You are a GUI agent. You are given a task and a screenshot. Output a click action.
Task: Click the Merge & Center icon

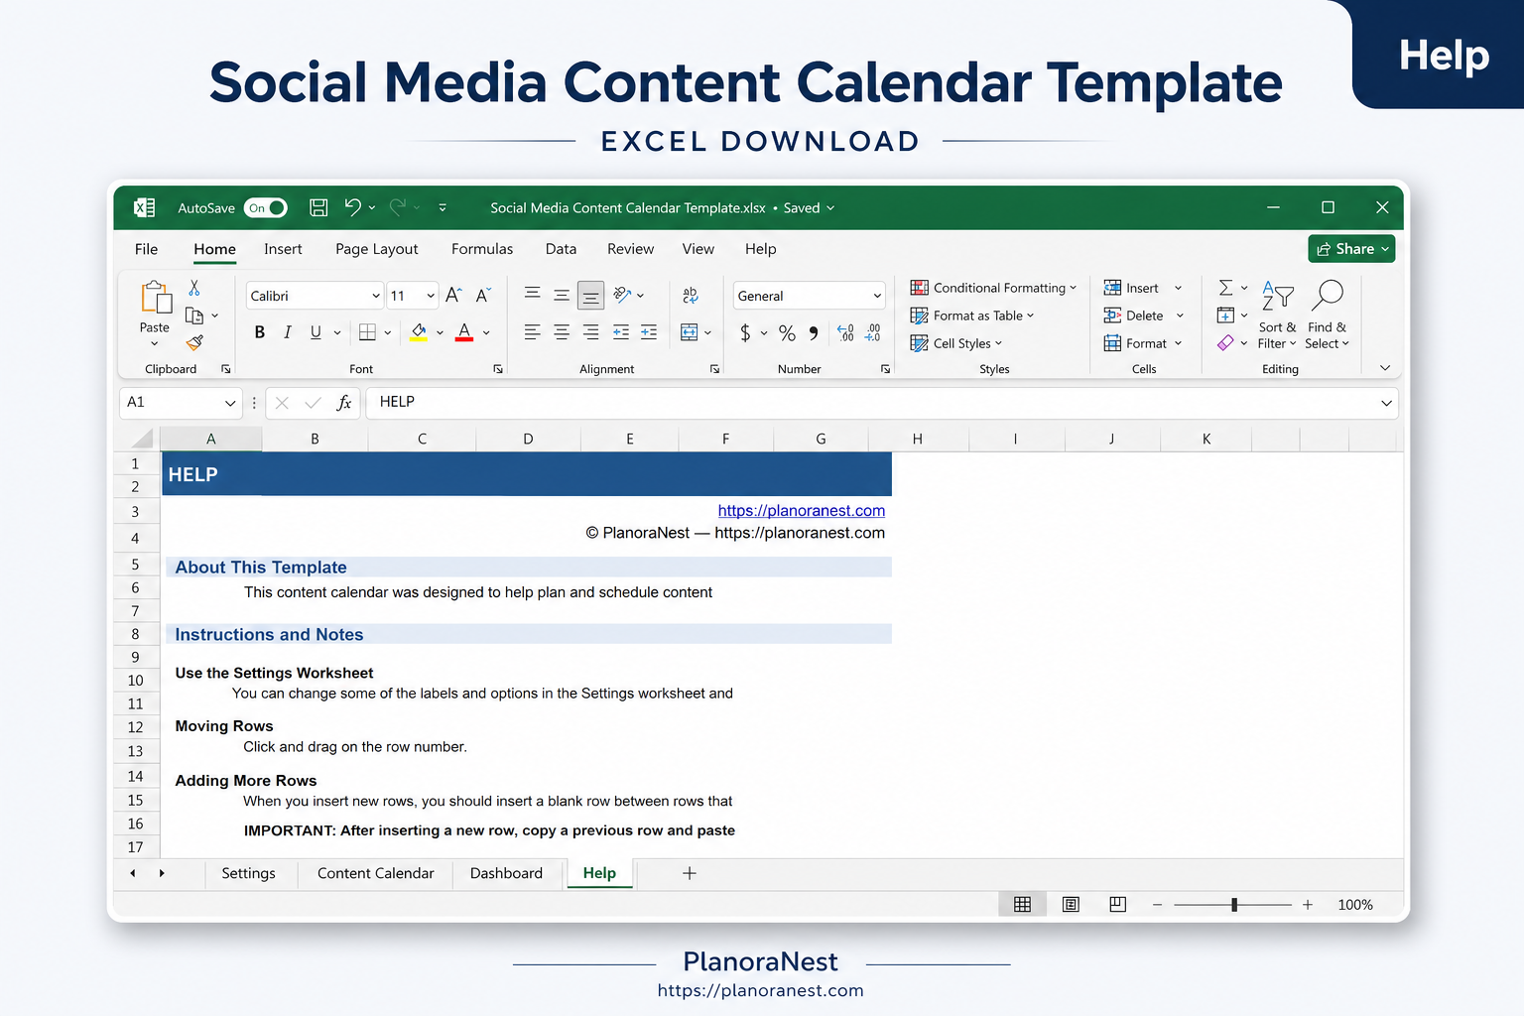tap(690, 332)
